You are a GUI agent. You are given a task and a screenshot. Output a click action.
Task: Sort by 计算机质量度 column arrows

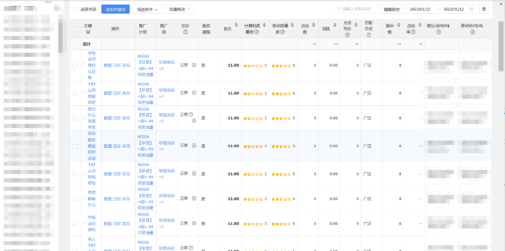click(264, 25)
